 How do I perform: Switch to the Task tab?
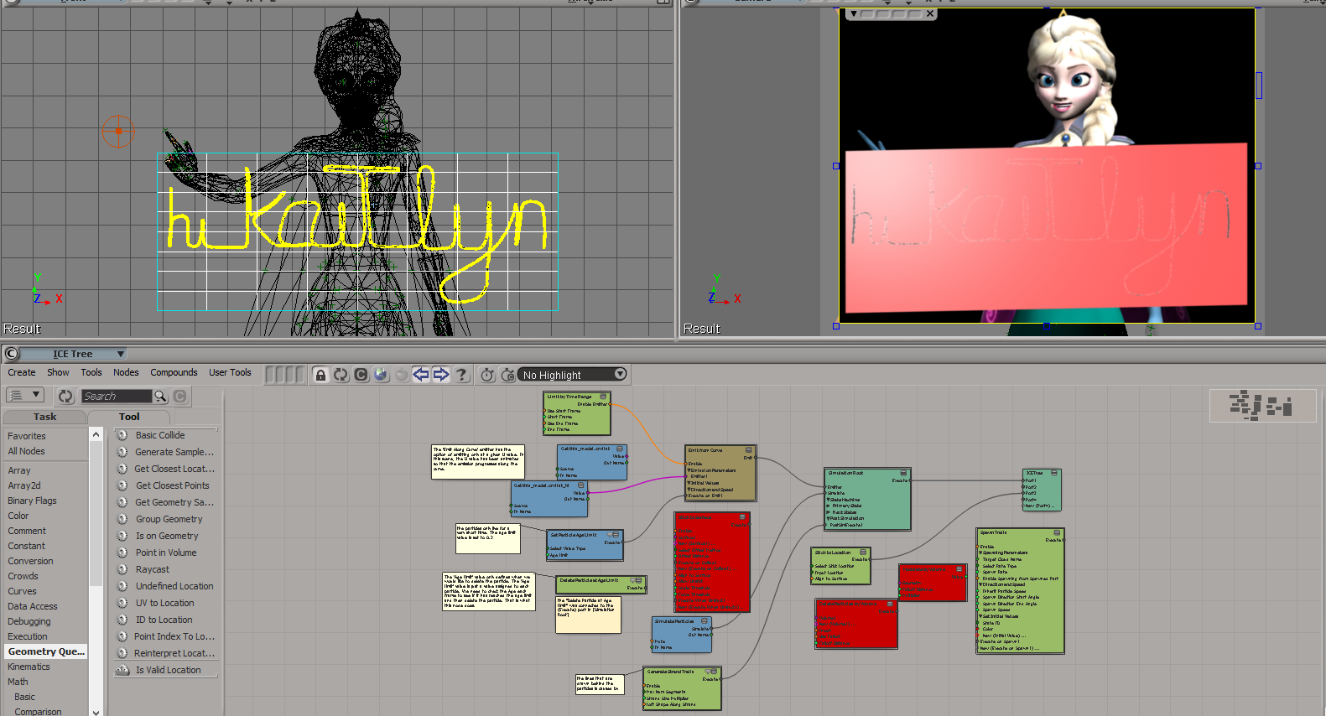click(x=45, y=417)
